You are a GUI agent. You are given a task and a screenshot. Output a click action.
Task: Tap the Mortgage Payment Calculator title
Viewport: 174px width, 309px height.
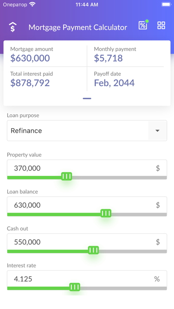tap(78, 28)
